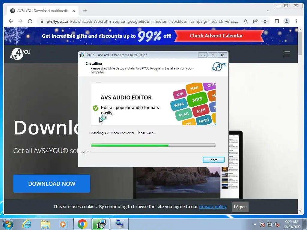Image resolution: width=307 pixels, height=230 pixels.
Task: Click 'Installing AVS Video Converter' status text
Action: (x=123, y=133)
